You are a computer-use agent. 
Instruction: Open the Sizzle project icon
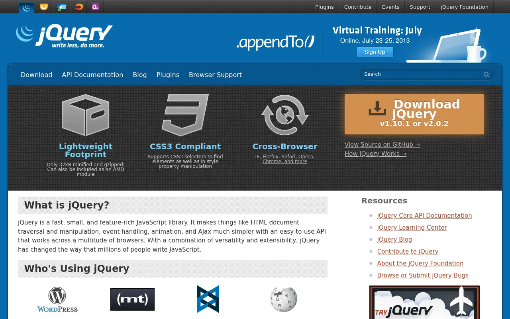79,7
